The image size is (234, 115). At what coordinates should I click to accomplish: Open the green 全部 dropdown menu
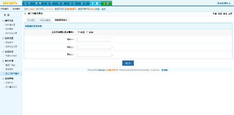point(107,3)
